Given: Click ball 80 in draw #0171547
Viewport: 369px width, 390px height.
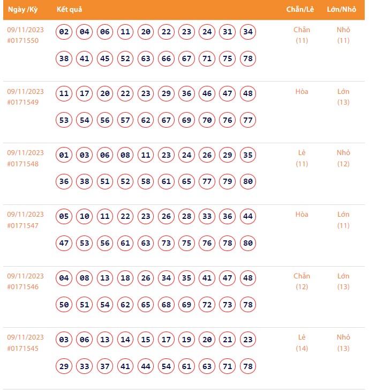Looking at the screenshot, I should click(x=247, y=244).
